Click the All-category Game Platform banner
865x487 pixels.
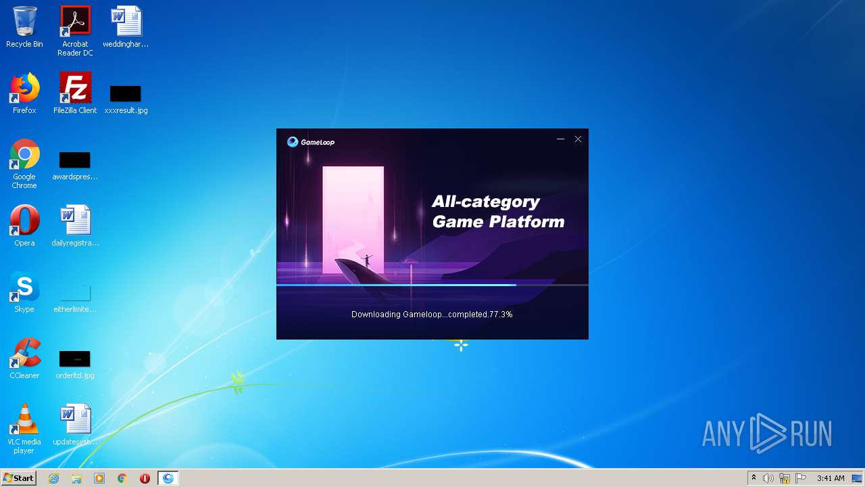pos(498,211)
